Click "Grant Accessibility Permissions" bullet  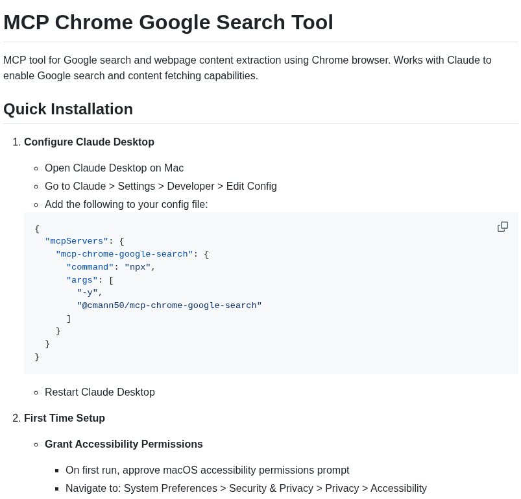coord(124,444)
